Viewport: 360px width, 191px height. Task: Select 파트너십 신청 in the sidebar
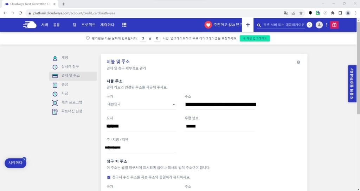click(x=73, y=111)
